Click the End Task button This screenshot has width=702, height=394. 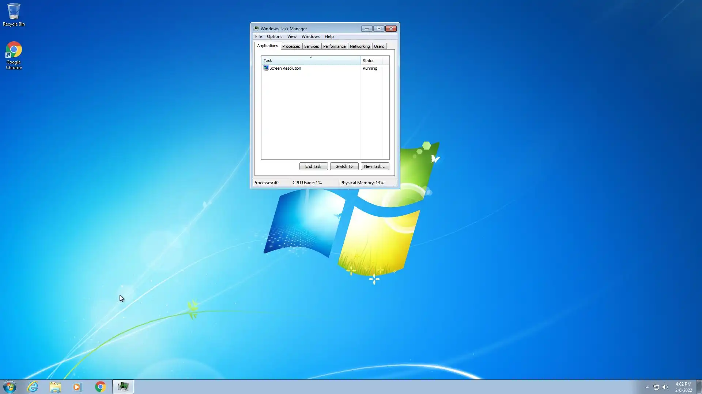(x=313, y=166)
